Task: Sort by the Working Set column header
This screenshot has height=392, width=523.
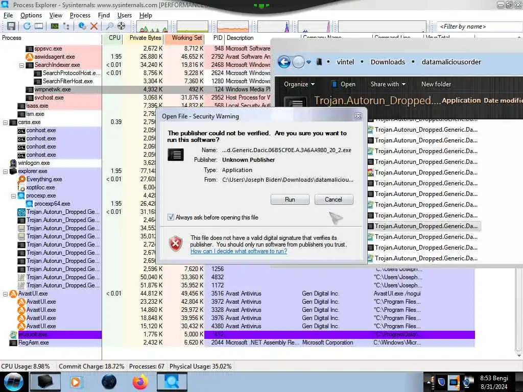Action: tap(184, 38)
